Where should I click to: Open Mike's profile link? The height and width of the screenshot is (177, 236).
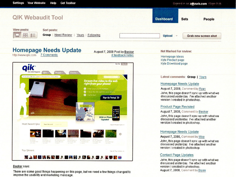tap(202, 137)
